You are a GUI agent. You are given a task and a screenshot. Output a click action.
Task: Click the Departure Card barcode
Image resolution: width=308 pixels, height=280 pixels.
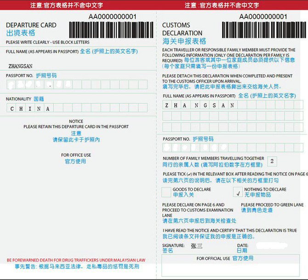click(x=111, y=30)
